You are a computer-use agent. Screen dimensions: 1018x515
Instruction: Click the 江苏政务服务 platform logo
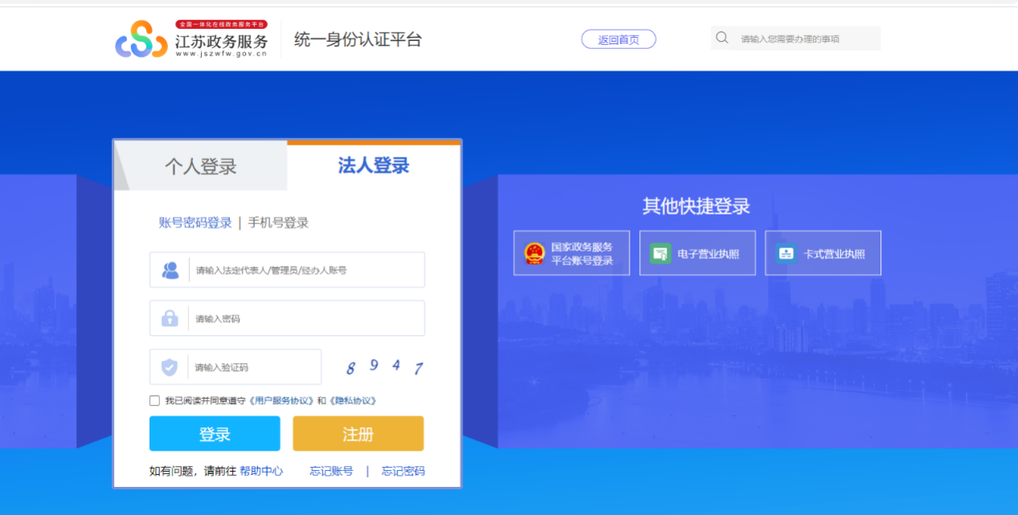[x=193, y=39]
